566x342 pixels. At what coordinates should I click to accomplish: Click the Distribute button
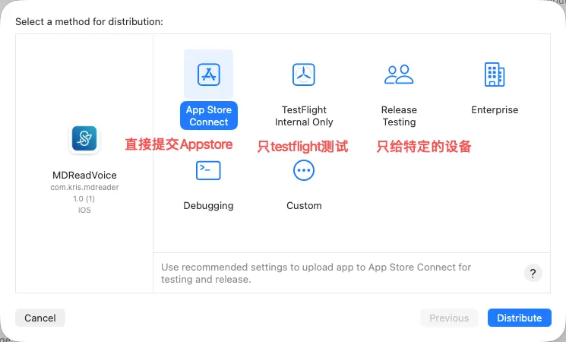(520, 318)
